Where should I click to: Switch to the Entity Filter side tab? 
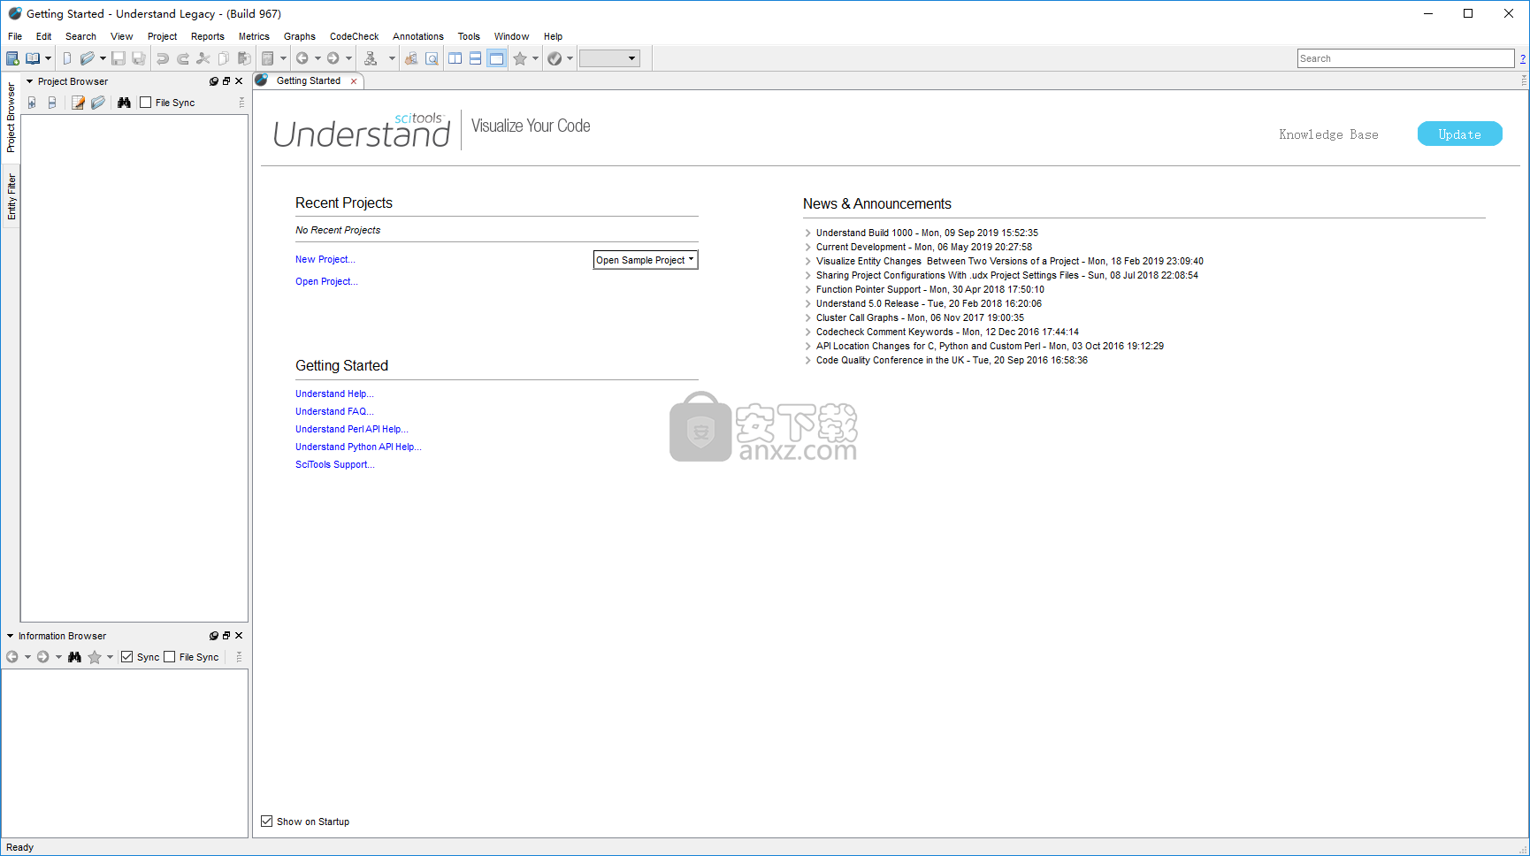click(11, 196)
